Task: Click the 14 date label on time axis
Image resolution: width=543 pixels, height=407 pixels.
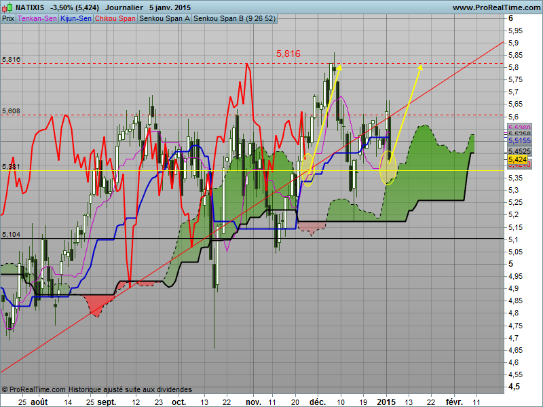Action: coord(69,402)
